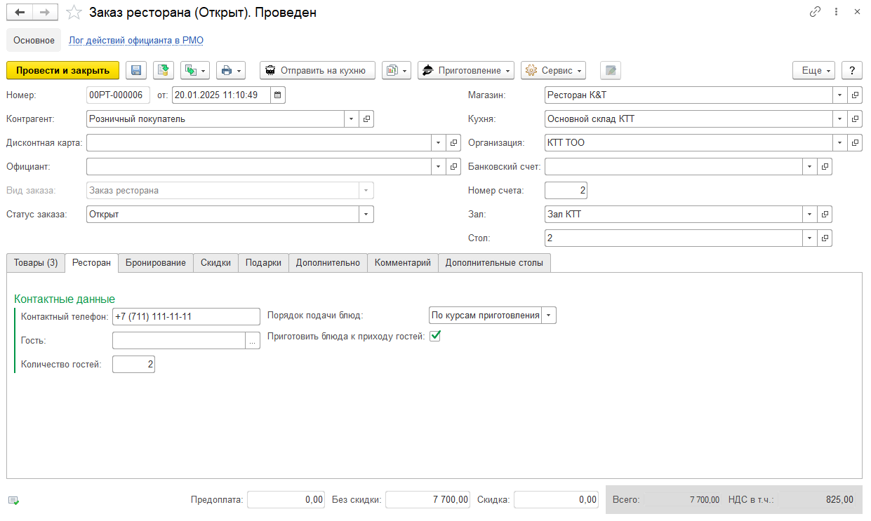The width and height of the screenshot is (871, 521).
Task: Navigate back with the left arrow
Action: [20, 12]
